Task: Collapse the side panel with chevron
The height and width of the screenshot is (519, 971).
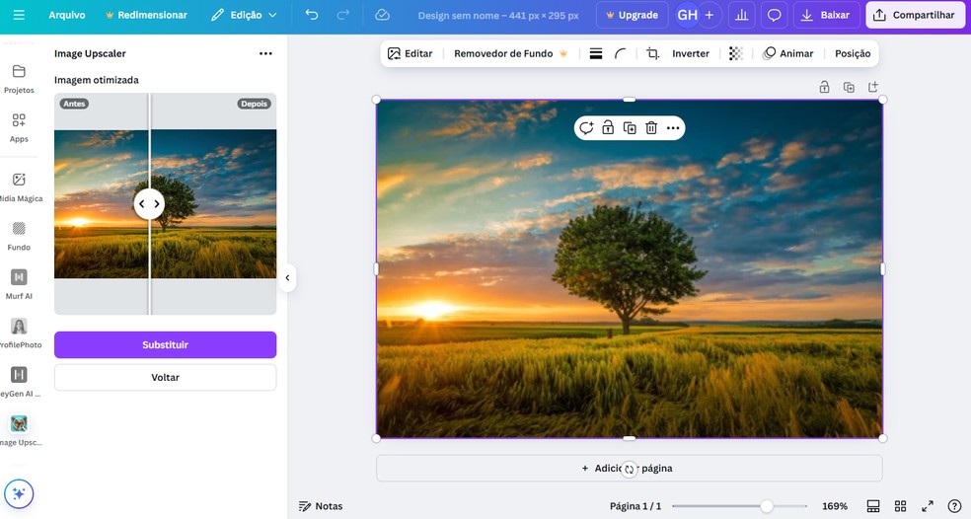Action: coord(287,278)
